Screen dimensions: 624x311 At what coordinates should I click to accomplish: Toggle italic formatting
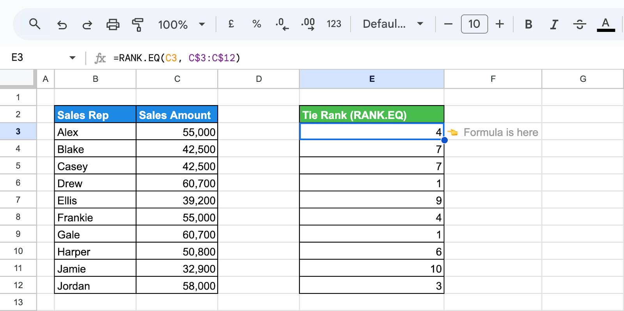point(554,24)
